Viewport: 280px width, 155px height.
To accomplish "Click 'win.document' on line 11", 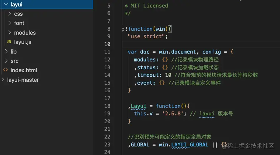I will point(177,52).
